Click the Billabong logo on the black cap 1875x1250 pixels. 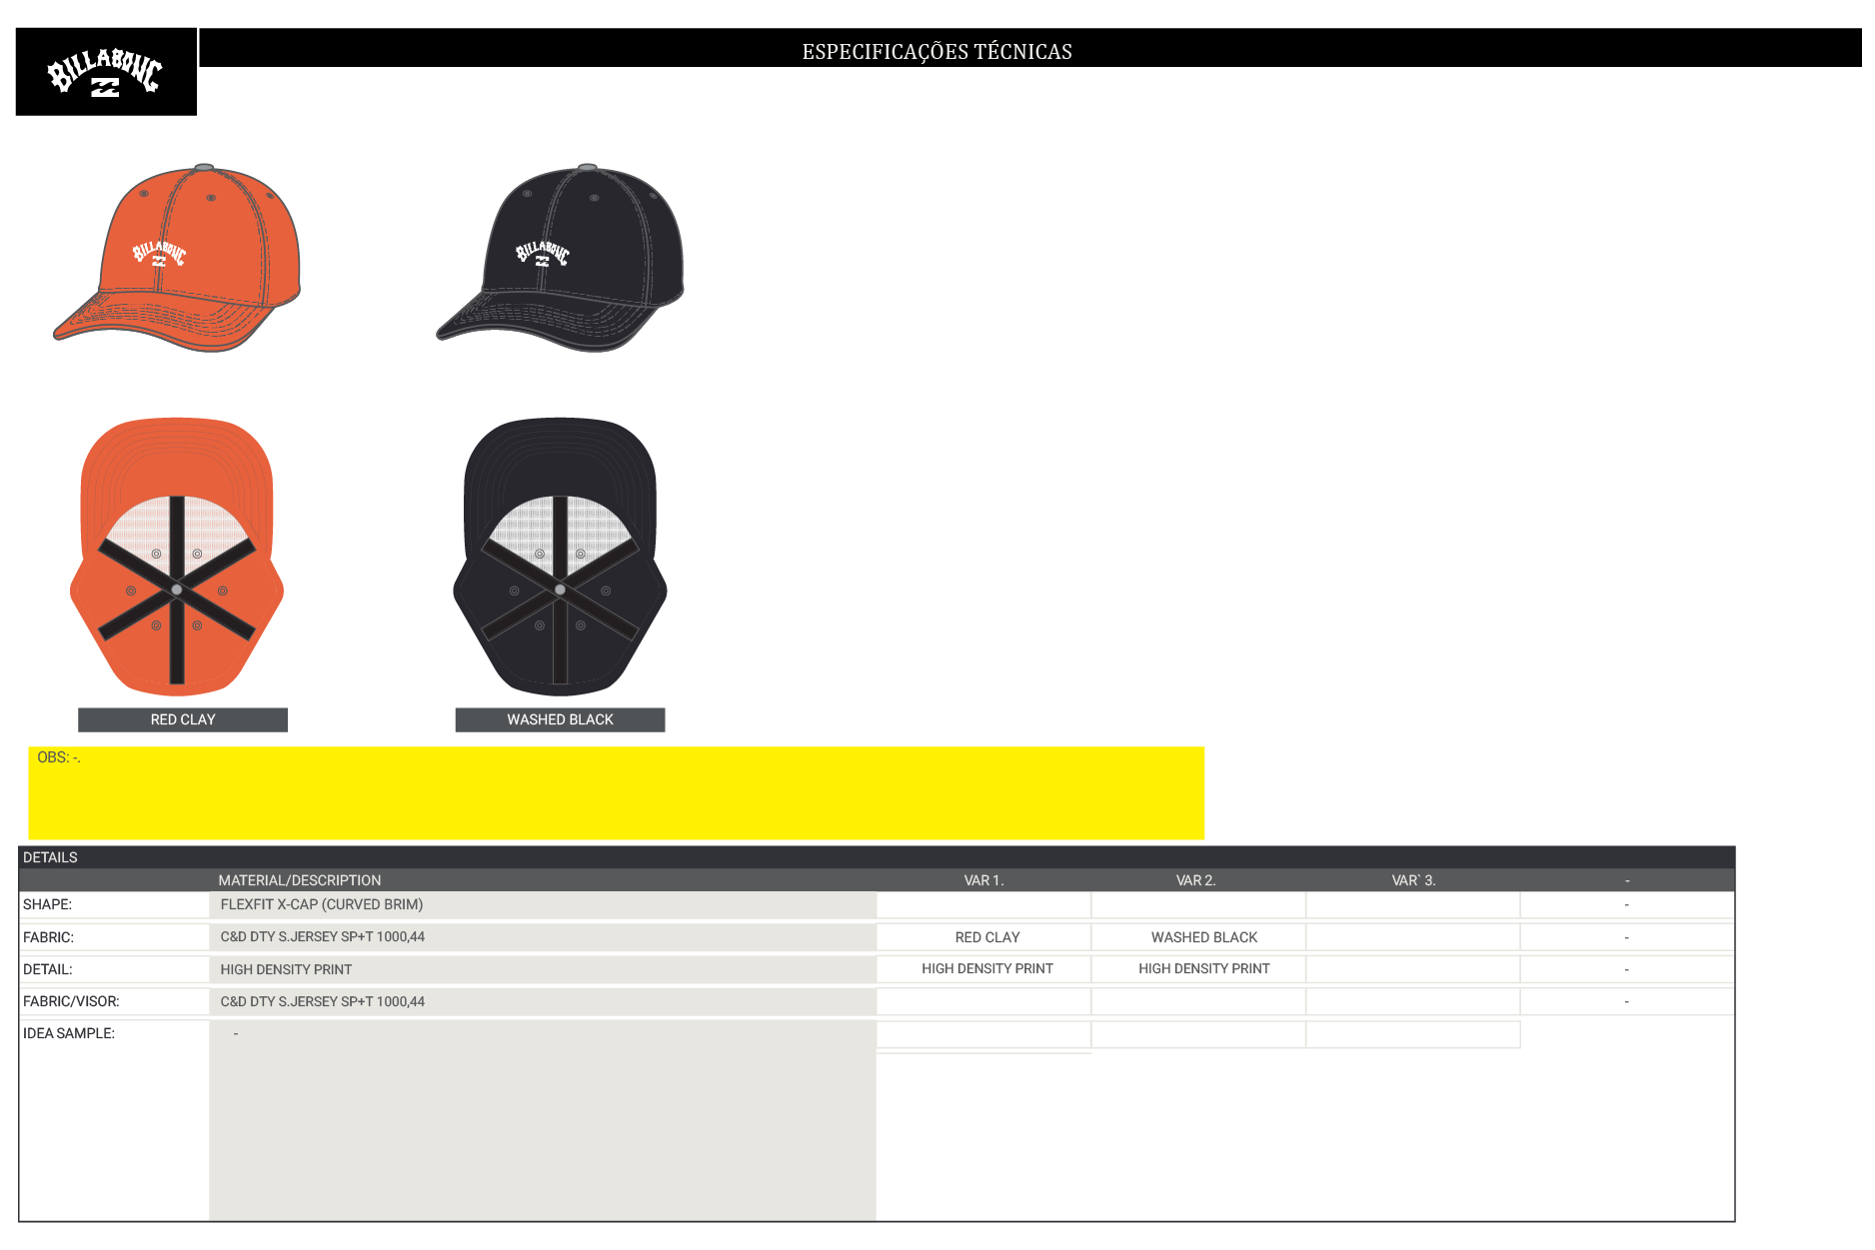tap(543, 254)
